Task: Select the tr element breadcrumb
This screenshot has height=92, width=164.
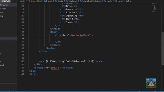Action: click(x=129, y=1)
